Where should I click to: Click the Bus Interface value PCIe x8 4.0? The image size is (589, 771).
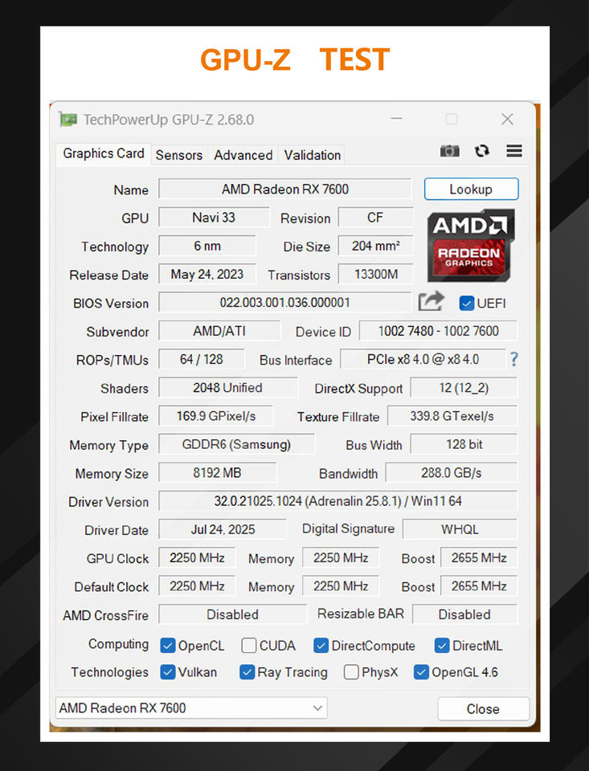pyautogui.click(x=423, y=360)
